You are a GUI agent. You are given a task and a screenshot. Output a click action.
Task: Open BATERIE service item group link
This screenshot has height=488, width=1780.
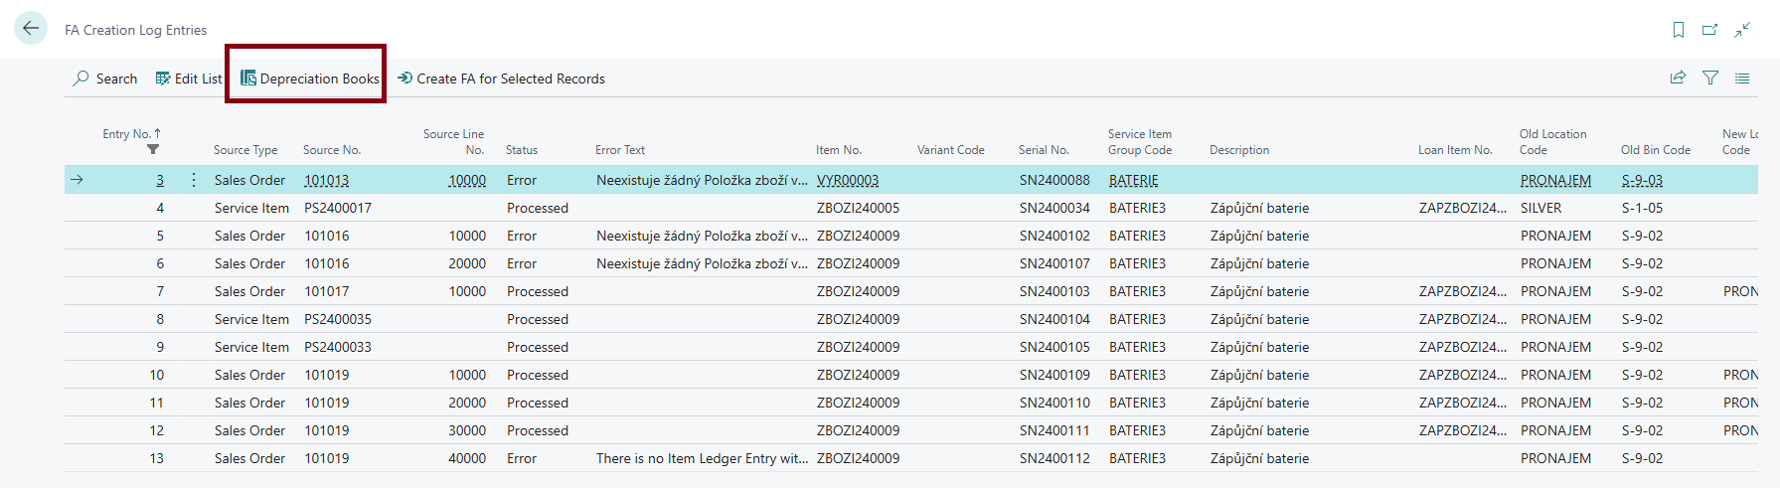click(x=1134, y=180)
